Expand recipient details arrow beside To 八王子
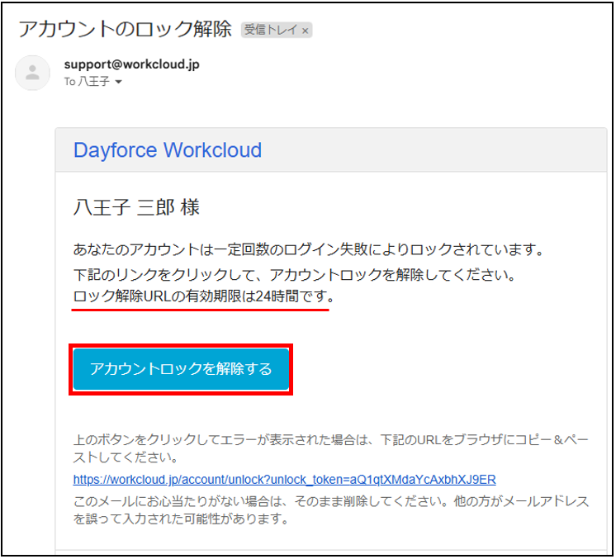 click(118, 83)
